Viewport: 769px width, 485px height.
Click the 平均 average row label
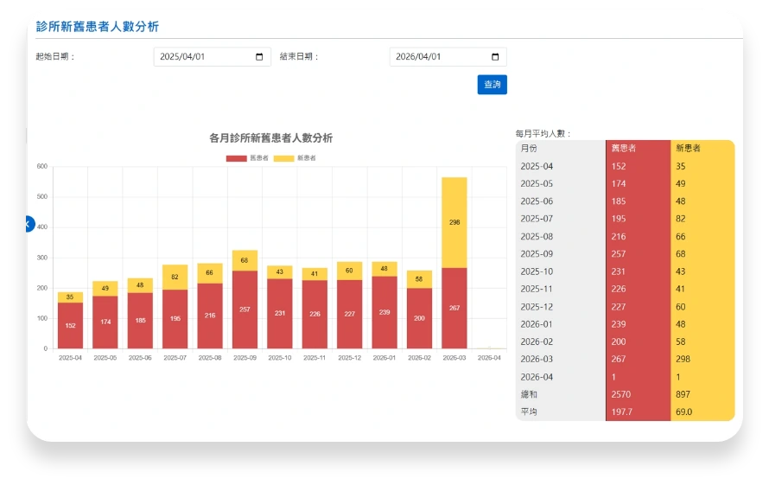click(529, 412)
